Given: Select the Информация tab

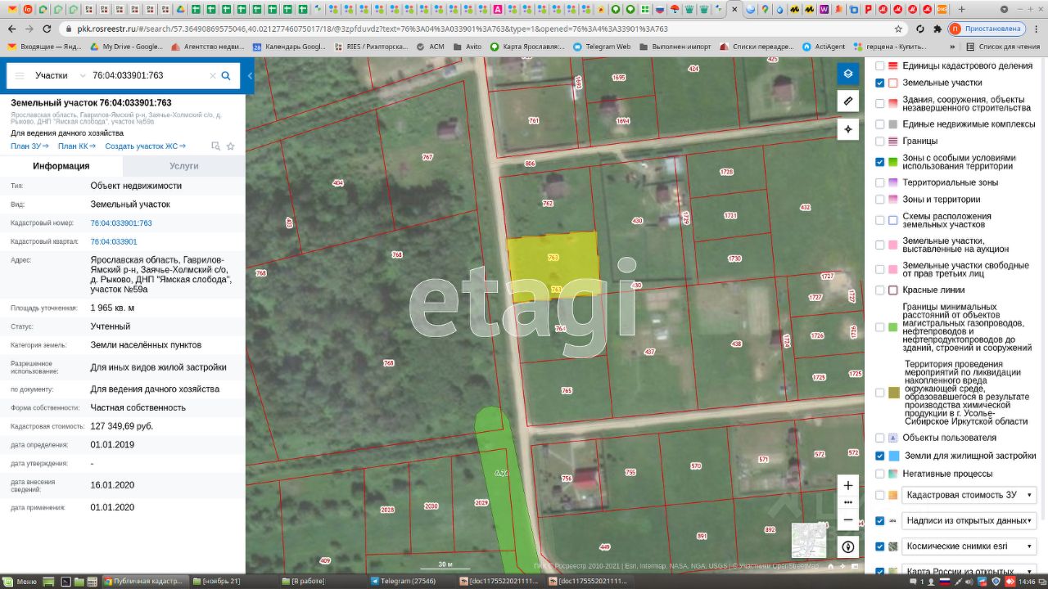Looking at the screenshot, I should click(61, 165).
